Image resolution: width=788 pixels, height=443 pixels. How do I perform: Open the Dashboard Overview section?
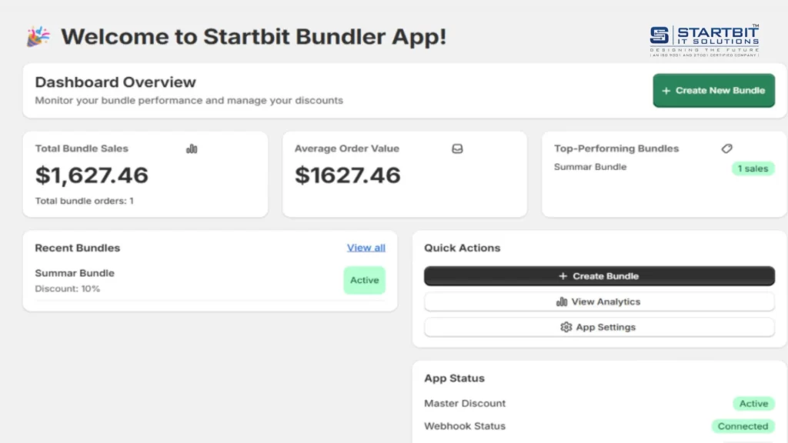pos(115,82)
